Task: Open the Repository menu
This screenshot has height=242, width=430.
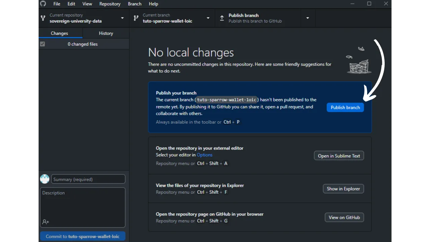Action: 110,4
